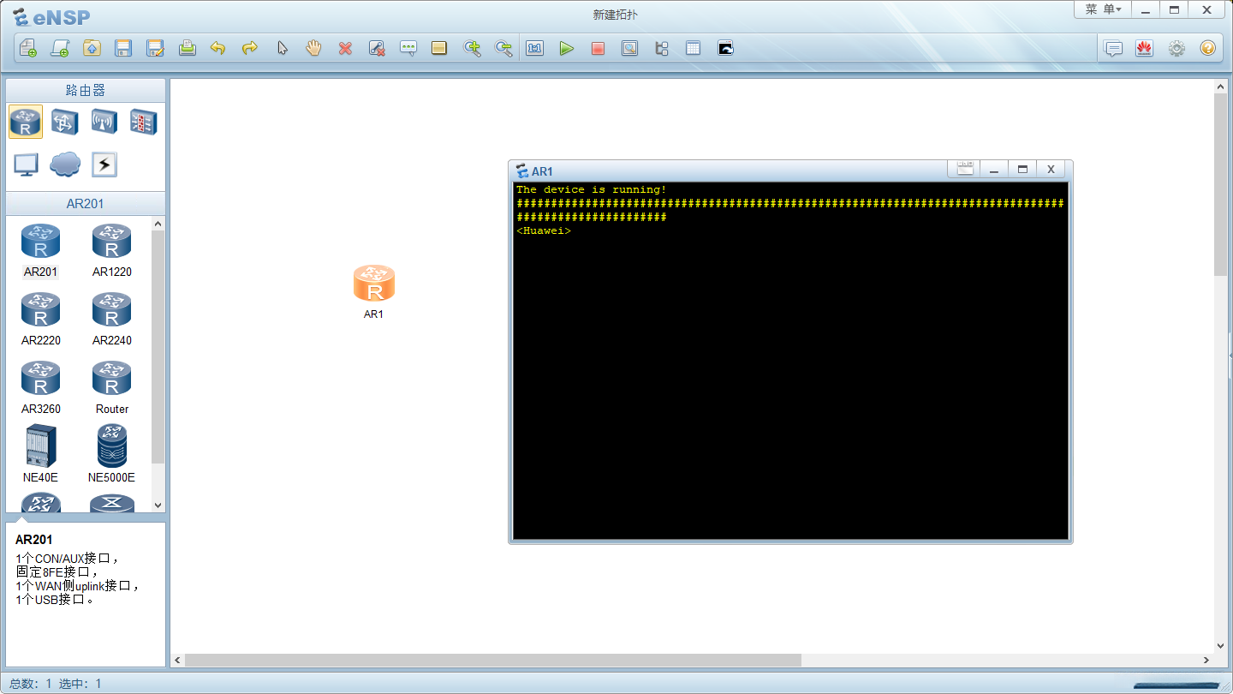This screenshot has width=1233, height=694.
Task: Choose the NE40E device model
Action: point(40,453)
